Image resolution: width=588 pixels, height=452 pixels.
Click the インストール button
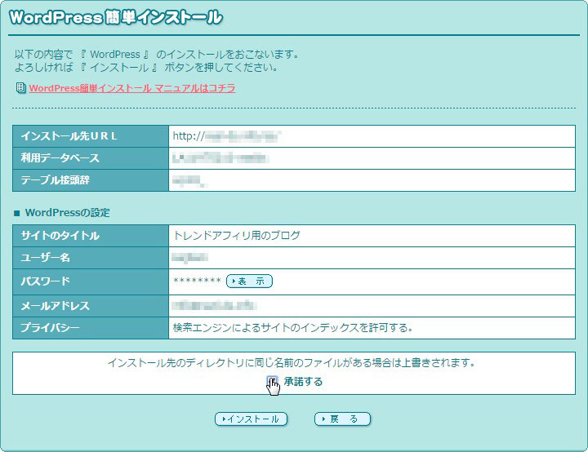[251, 419]
